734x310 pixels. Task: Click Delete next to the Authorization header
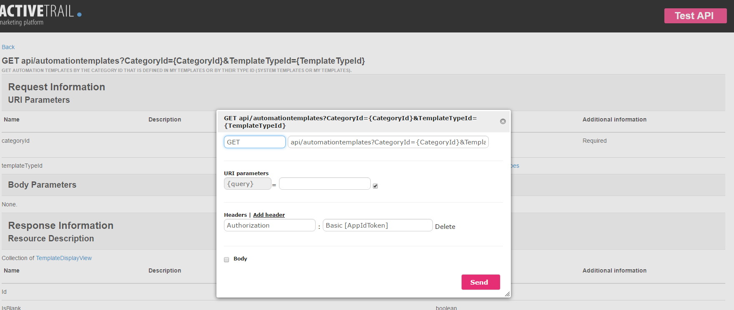(x=445, y=226)
